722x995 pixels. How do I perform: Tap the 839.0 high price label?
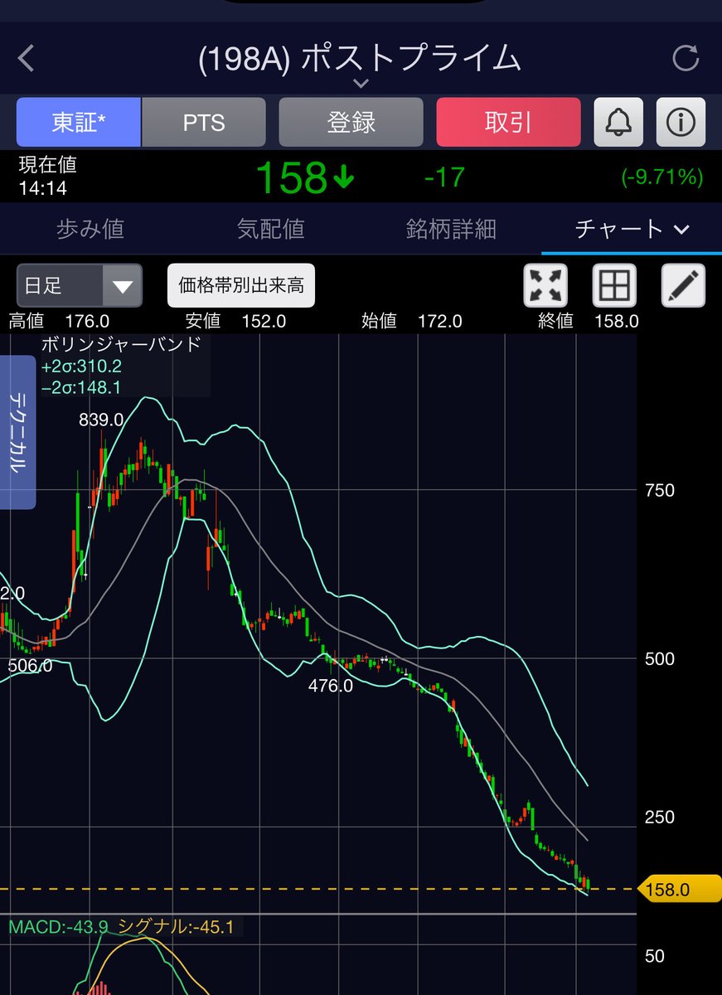[101, 420]
